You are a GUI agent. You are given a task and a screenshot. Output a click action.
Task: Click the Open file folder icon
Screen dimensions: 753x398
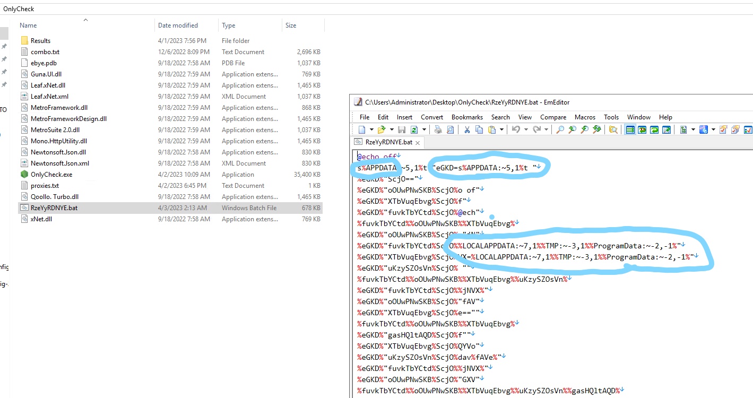[x=381, y=129]
